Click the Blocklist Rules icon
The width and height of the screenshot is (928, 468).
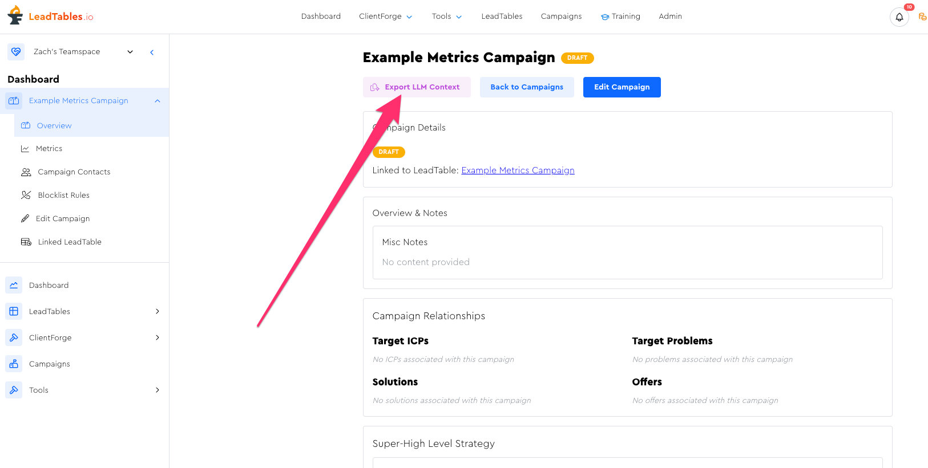[x=26, y=196]
